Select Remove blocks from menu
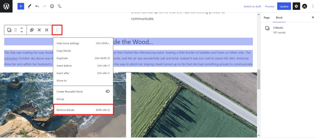 (65, 110)
